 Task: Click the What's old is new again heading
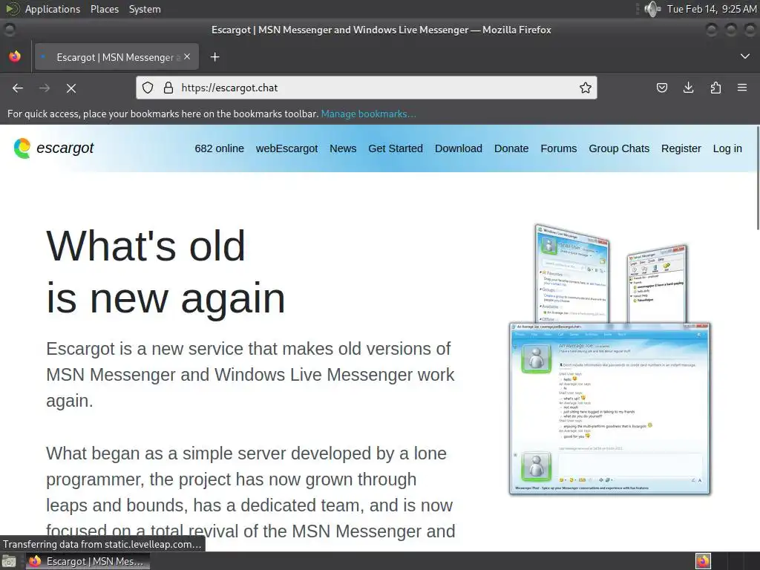point(166,272)
